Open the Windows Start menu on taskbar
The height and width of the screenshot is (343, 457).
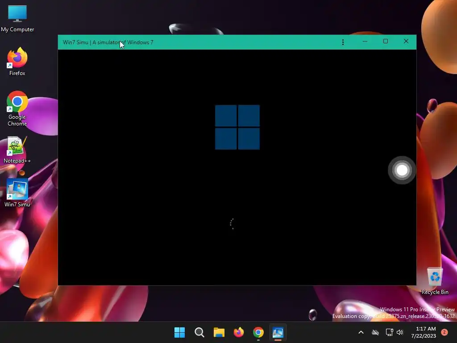click(179, 332)
